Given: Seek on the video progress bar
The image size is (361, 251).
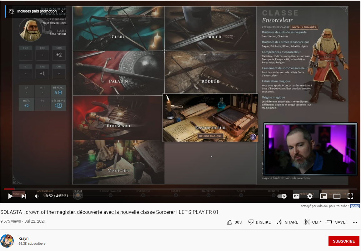Looking at the screenshot, I should coord(180,189).
